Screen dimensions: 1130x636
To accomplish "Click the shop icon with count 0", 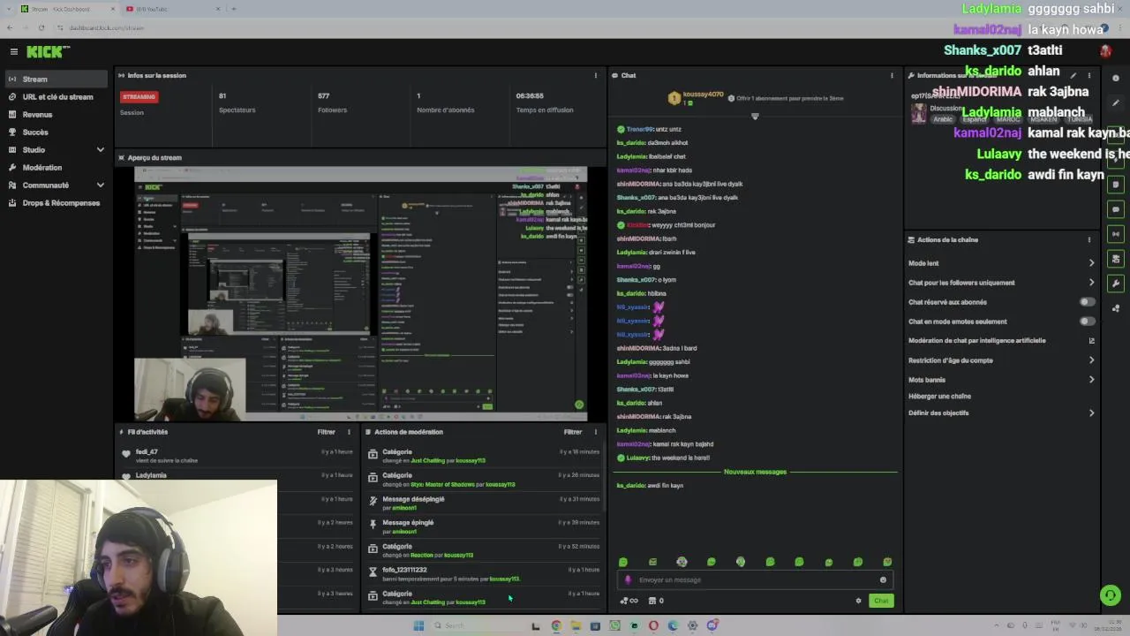I will pyautogui.click(x=656, y=601).
